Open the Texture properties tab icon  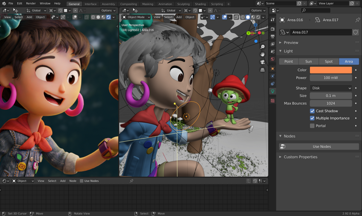tap(273, 101)
